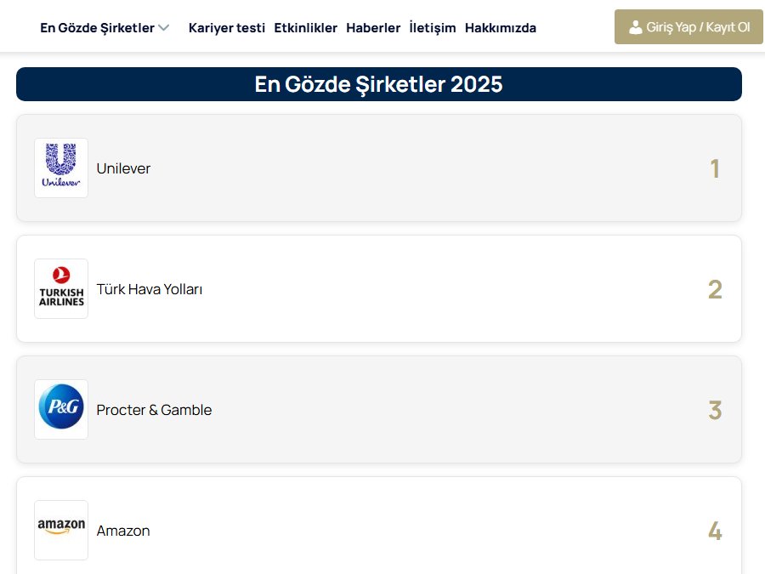The height and width of the screenshot is (574, 765).
Task: Click the Unilever logo icon
Action: 61,168
